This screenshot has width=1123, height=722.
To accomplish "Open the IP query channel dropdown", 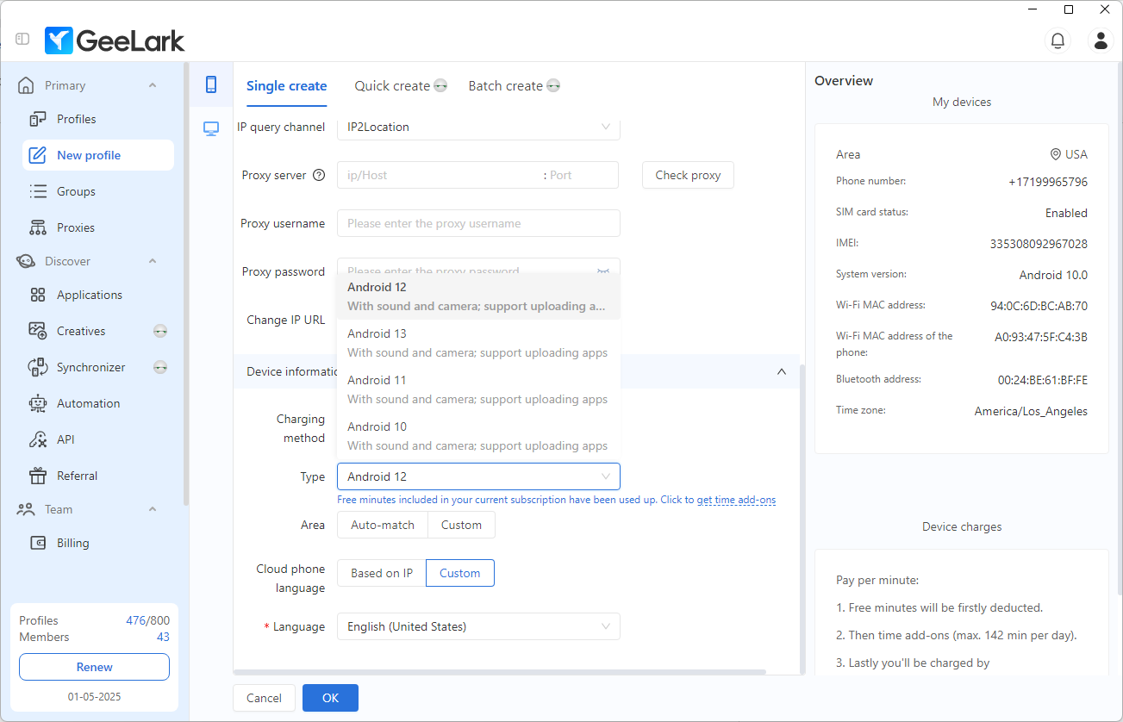I will (x=478, y=127).
